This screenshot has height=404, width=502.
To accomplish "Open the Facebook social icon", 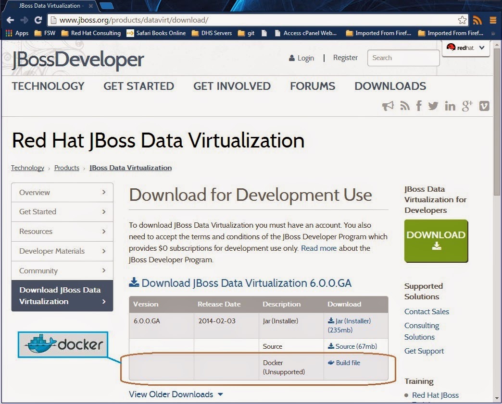I will [419, 106].
